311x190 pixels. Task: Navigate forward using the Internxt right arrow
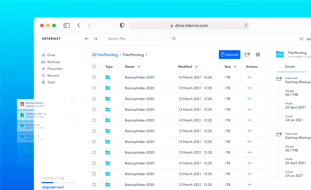95,39
